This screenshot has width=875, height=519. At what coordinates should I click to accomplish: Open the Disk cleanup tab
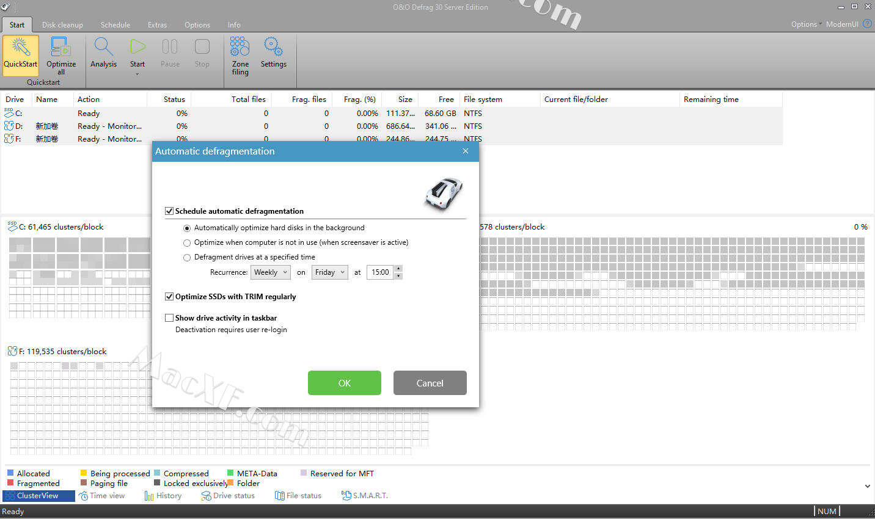[62, 25]
